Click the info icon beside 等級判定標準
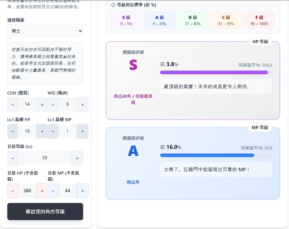Screen dimensions: 289x229 (113, 5)
